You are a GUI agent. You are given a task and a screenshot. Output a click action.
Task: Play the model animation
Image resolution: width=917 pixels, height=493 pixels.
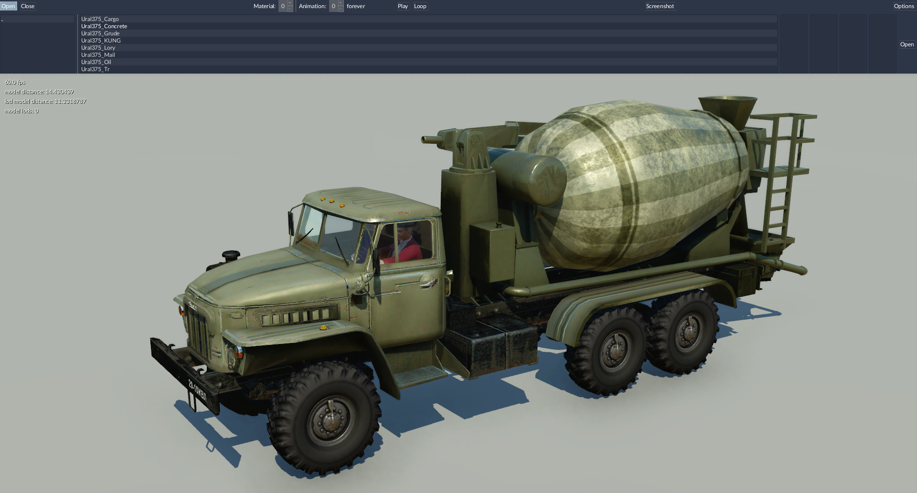[403, 6]
